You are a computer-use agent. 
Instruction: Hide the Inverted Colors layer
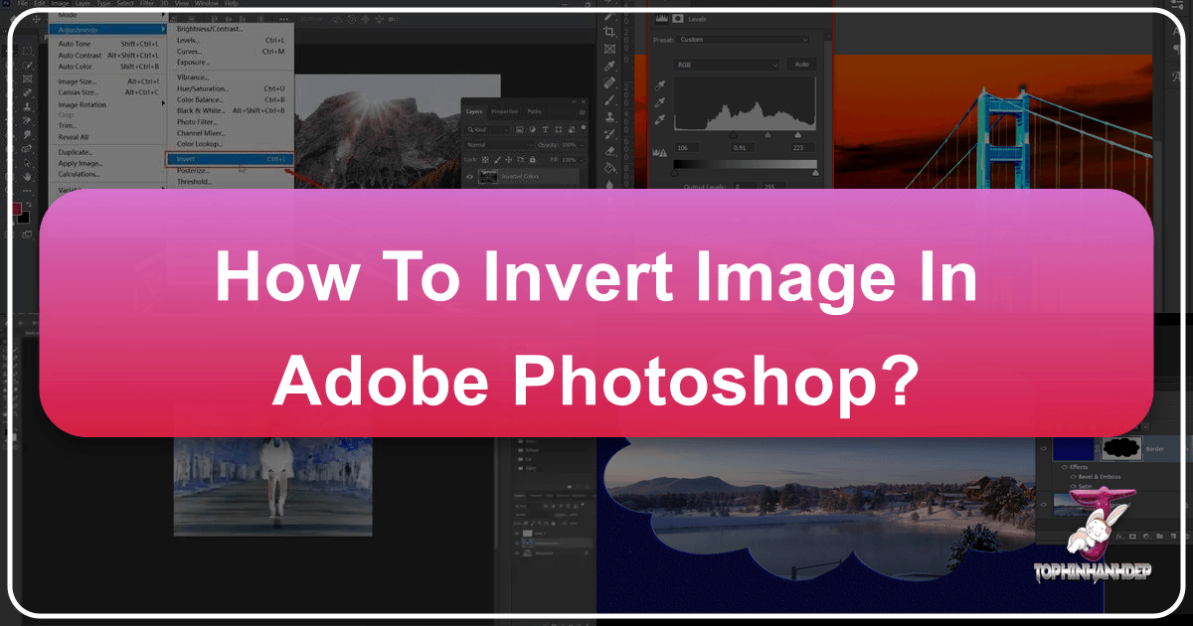pyautogui.click(x=470, y=177)
